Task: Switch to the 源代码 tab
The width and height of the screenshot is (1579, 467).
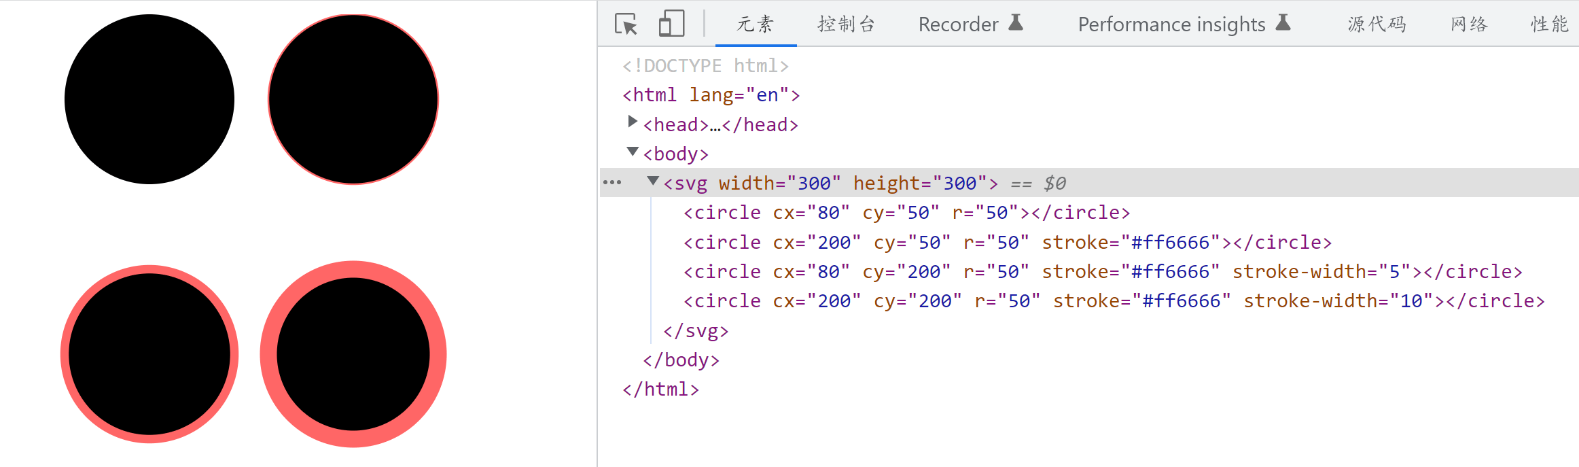Action: tap(1377, 24)
